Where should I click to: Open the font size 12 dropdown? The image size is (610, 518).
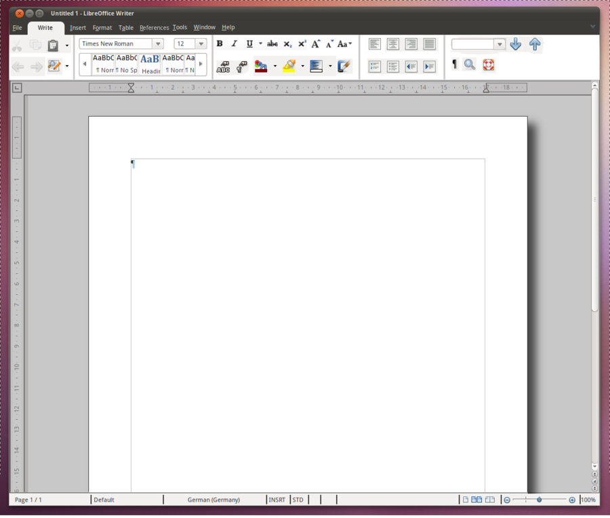click(201, 44)
